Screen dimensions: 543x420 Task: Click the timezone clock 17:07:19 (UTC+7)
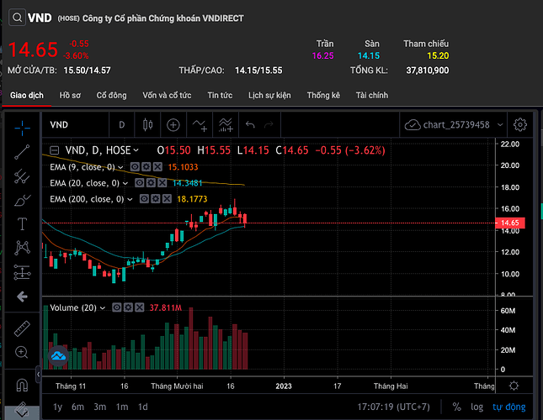tap(393, 407)
